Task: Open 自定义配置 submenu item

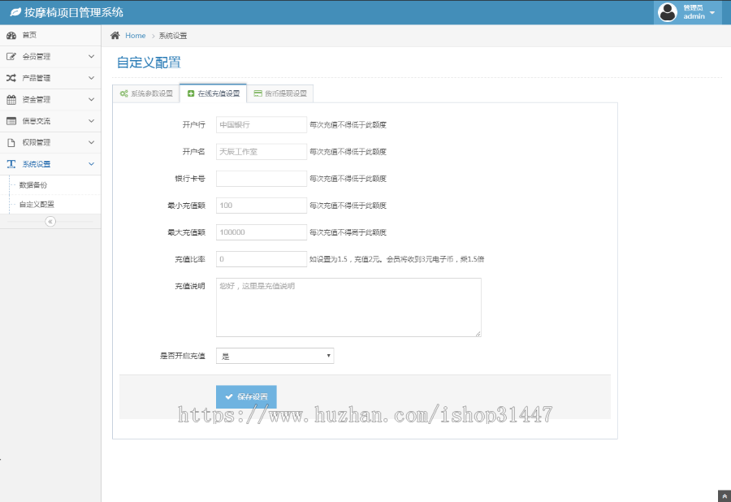Action: pyautogui.click(x=50, y=204)
